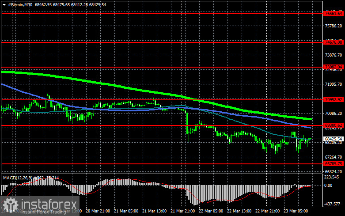345x216 pixels.
Task: Click the 71995.70 price axis value
Action: (334, 84)
